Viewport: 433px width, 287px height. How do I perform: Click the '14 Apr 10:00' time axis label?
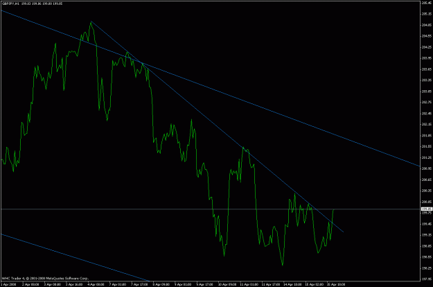pos(292,284)
